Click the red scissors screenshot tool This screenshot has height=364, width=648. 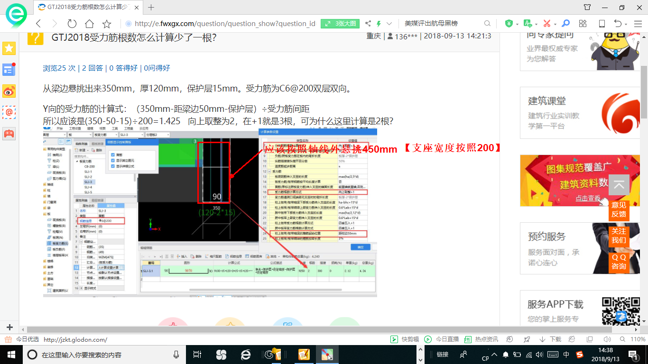pyautogui.click(x=546, y=24)
